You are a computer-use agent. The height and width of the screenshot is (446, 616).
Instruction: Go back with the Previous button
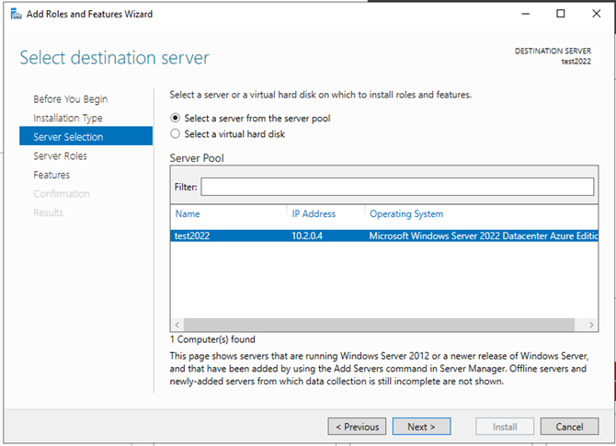[357, 427]
